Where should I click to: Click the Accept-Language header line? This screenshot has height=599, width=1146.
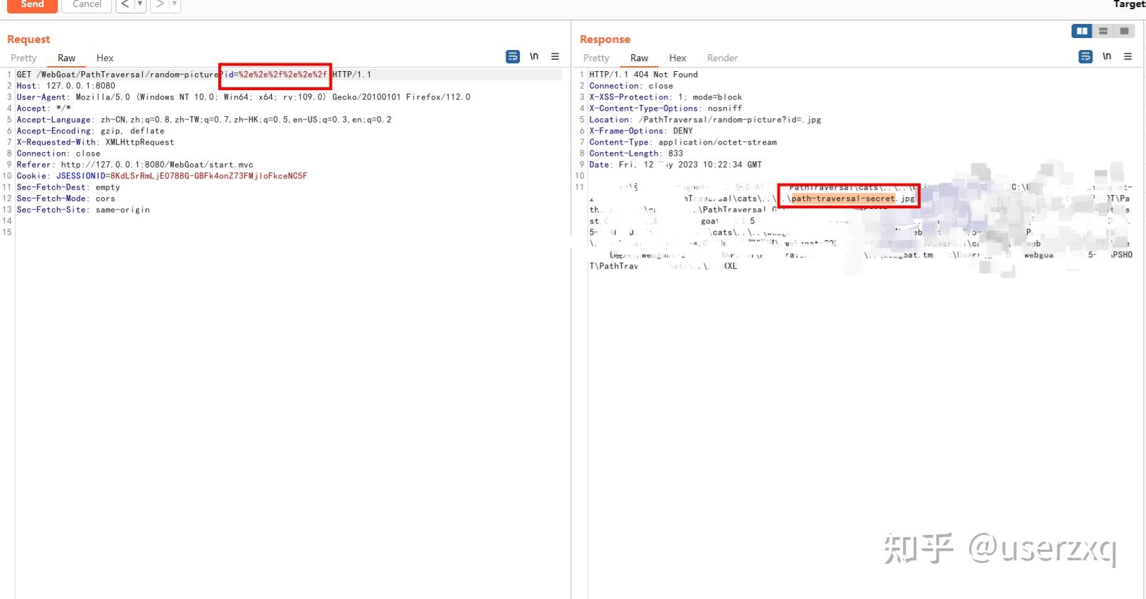(x=204, y=120)
